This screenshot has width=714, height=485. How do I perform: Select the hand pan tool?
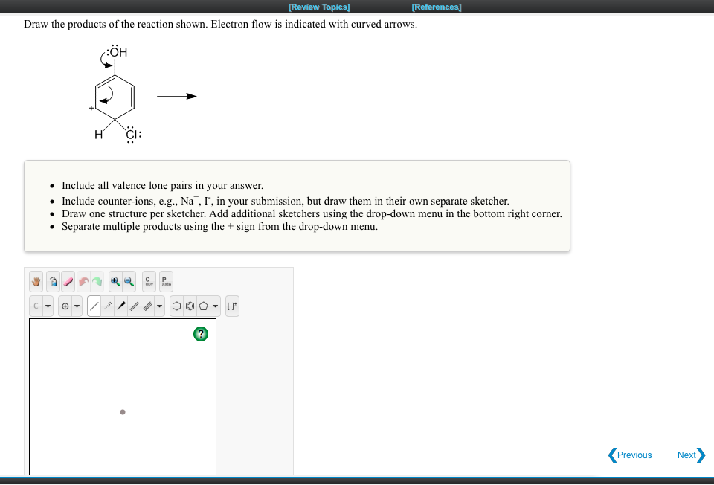tap(35, 281)
